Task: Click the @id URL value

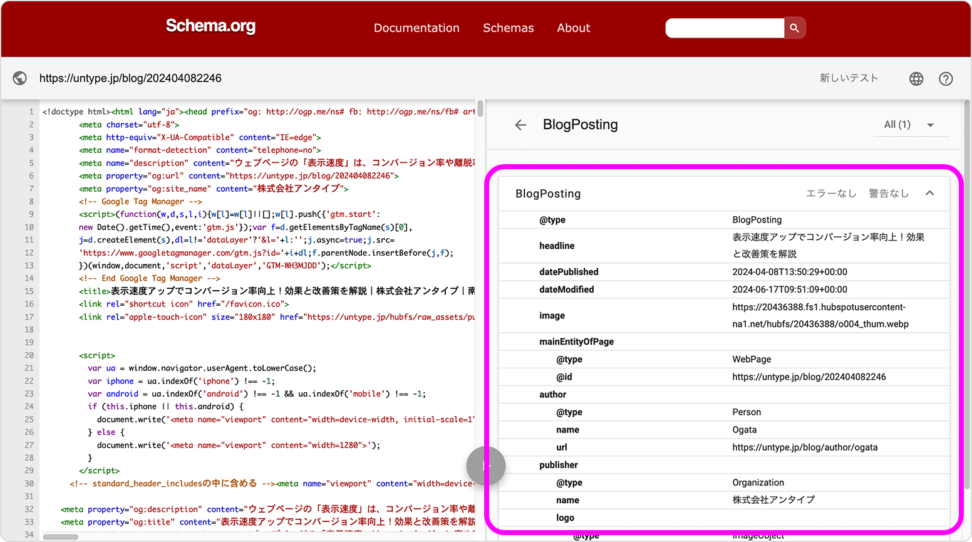Action: pos(809,377)
